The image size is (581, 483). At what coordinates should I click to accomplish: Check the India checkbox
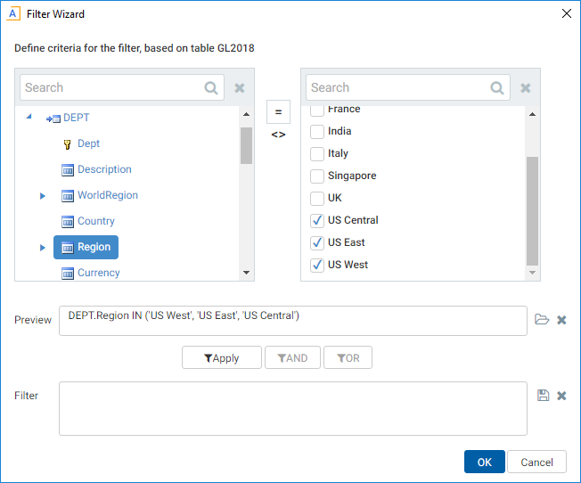317,131
